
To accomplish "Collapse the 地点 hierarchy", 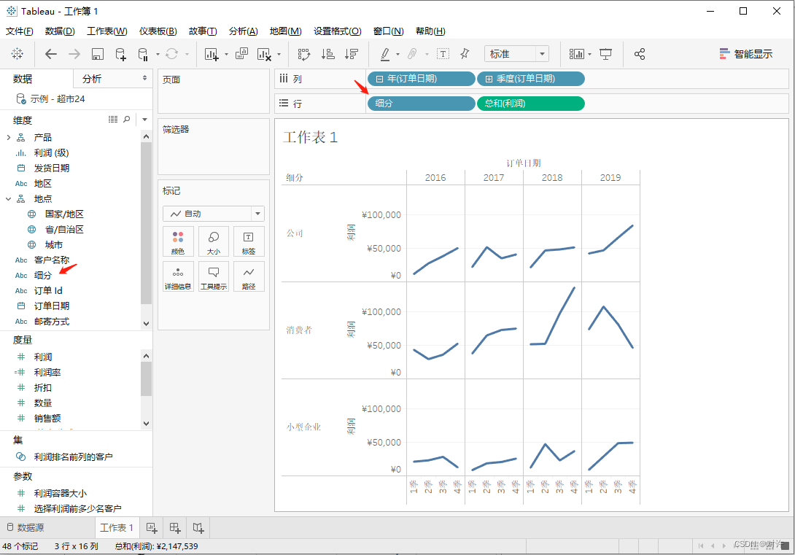I will (8, 198).
